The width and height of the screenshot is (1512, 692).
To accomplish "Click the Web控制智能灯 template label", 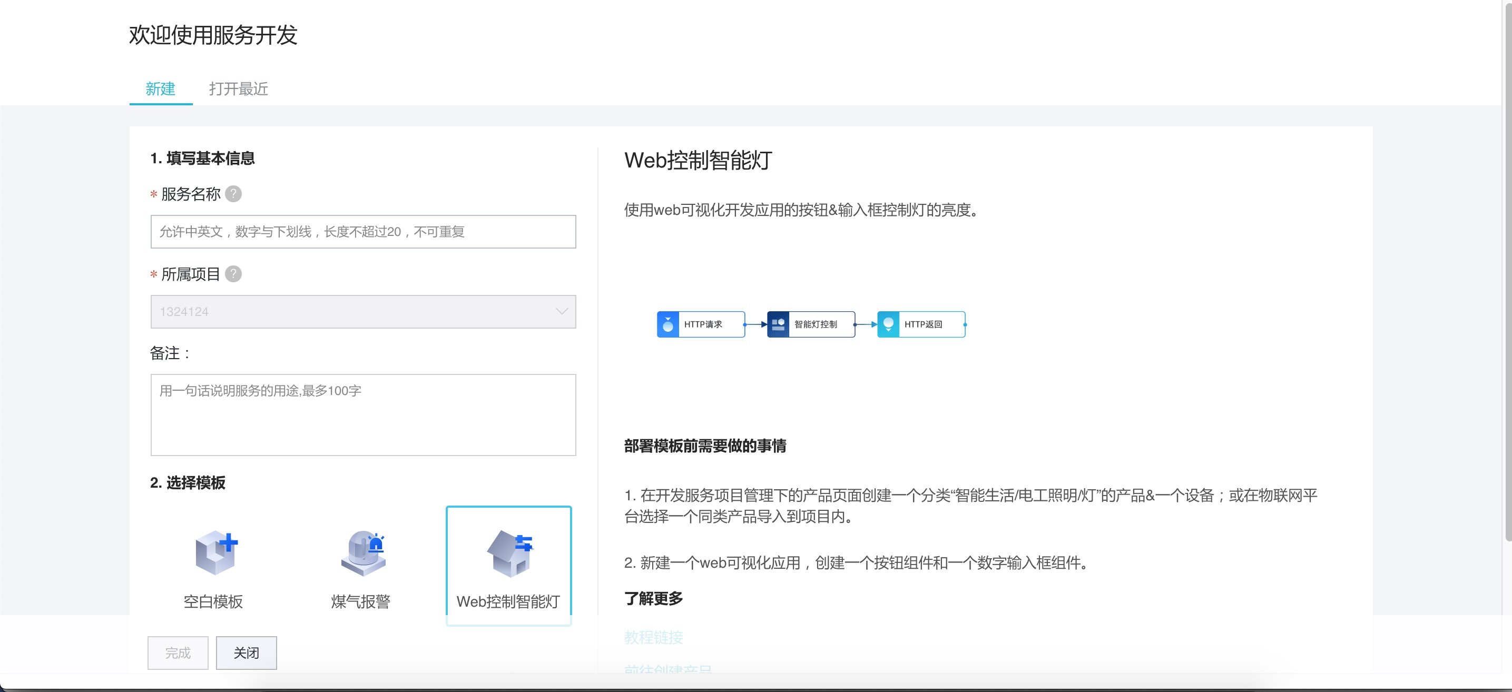I will coord(508,601).
